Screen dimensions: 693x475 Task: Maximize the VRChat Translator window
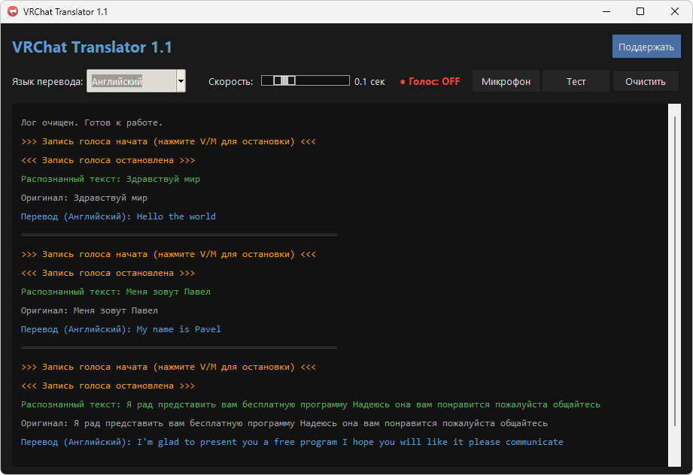640,11
